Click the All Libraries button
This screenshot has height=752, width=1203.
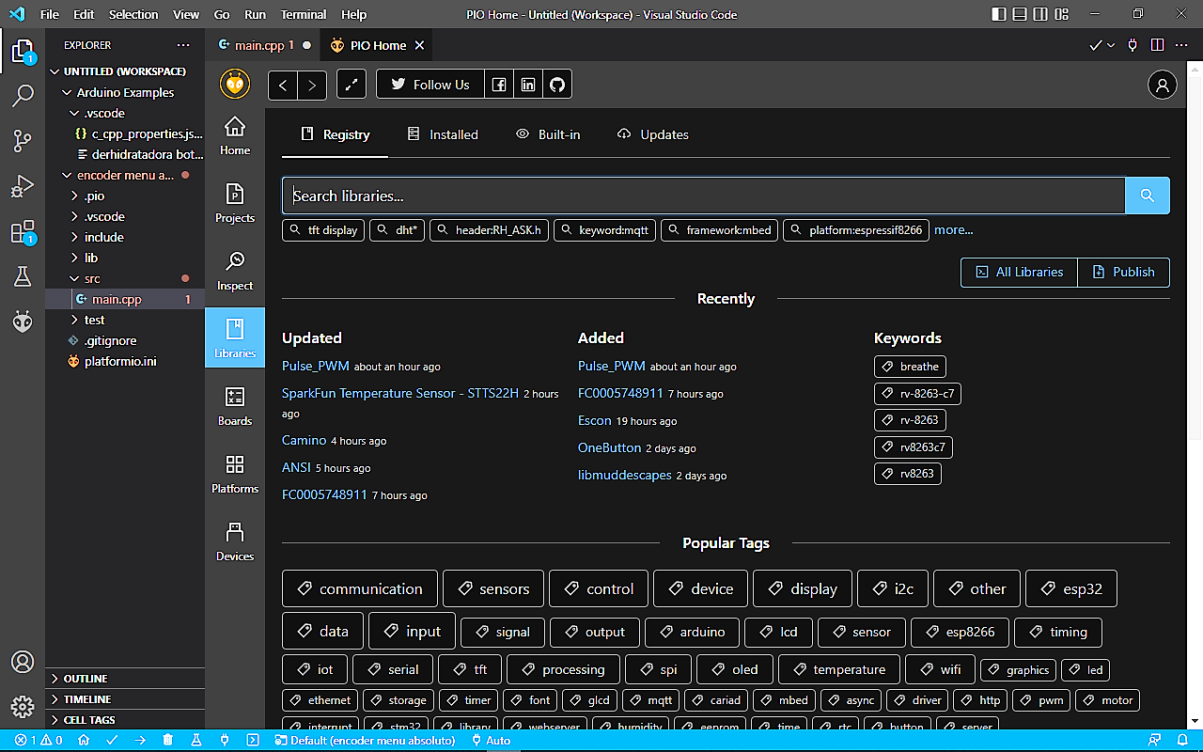pyautogui.click(x=1019, y=272)
